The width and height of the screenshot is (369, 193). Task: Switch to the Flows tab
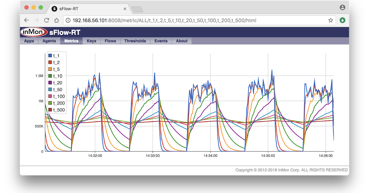[x=110, y=41]
